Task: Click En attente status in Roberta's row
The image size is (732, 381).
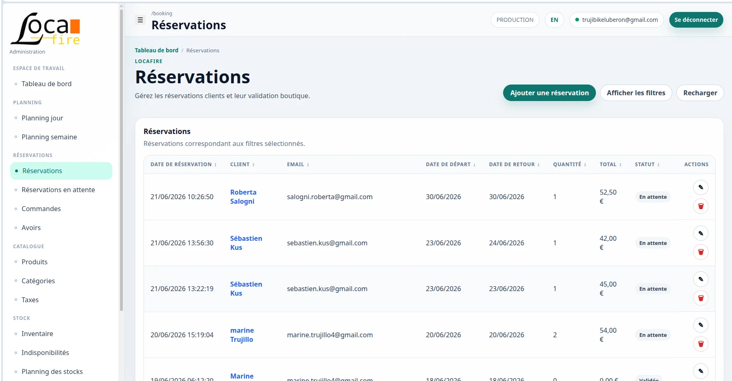Action: pos(653,197)
